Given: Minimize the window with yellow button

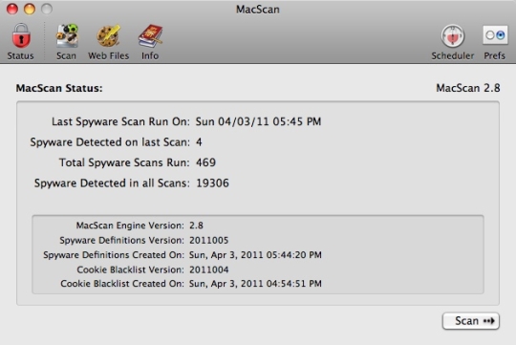Looking at the screenshot, I should point(30,10).
